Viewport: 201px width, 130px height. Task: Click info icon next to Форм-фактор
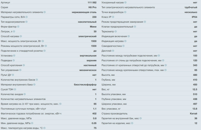[18, 26]
